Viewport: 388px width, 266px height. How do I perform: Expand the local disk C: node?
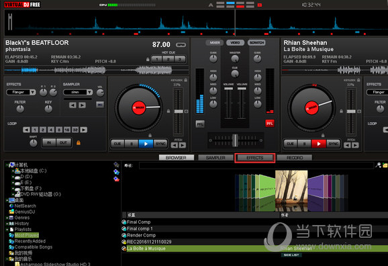pos(13,171)
